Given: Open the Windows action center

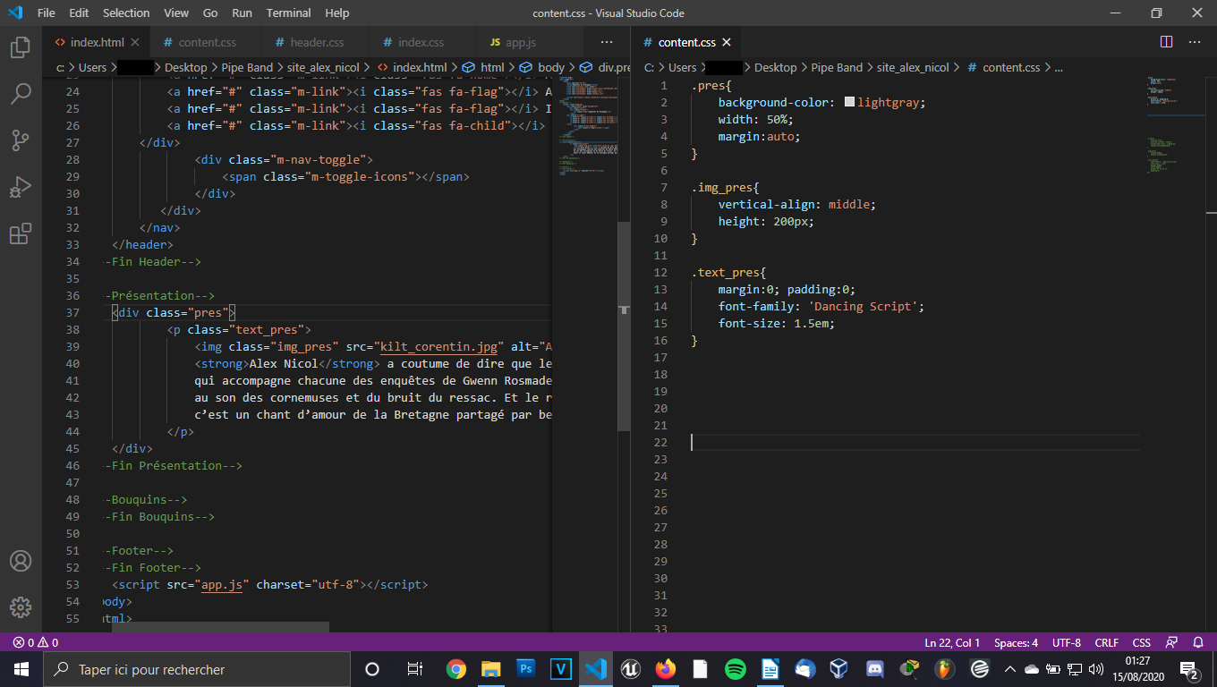Looking at the screenshot, I should (1190, 669).
